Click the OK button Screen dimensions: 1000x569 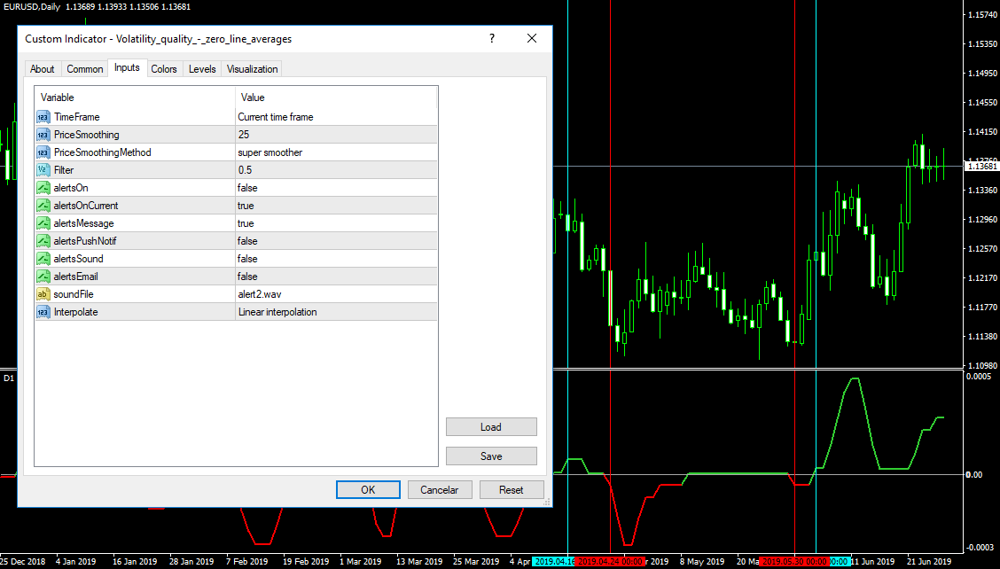(368, 490)
